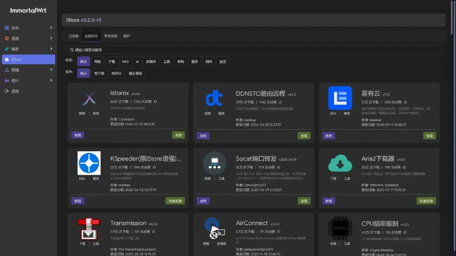456x256 pixels.
Task: Click the 网络 topology icon in sidebar
Action: (x=7, y=70)
